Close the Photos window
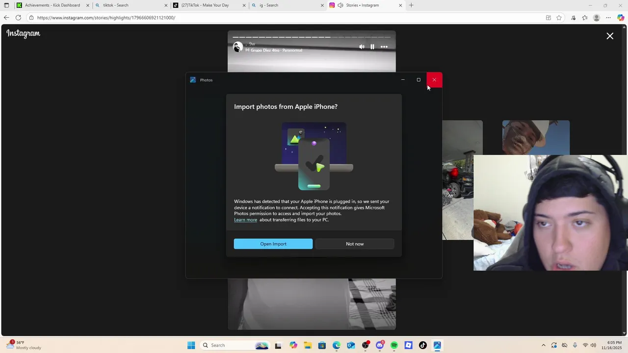This screenshot has width=628, height=353. 434,80
